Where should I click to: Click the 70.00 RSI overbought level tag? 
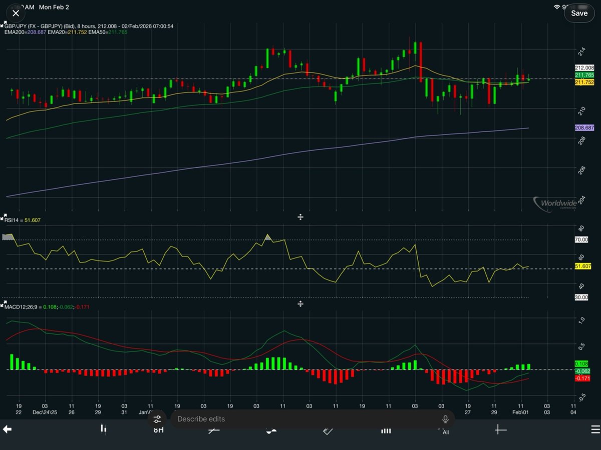pos(581,240)
